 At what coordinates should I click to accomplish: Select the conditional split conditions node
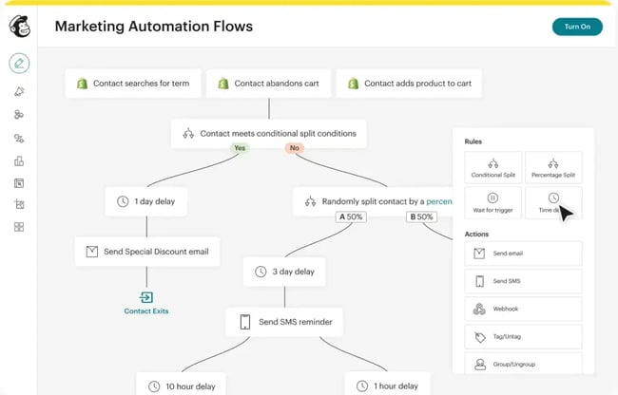(x=269, y=134)
